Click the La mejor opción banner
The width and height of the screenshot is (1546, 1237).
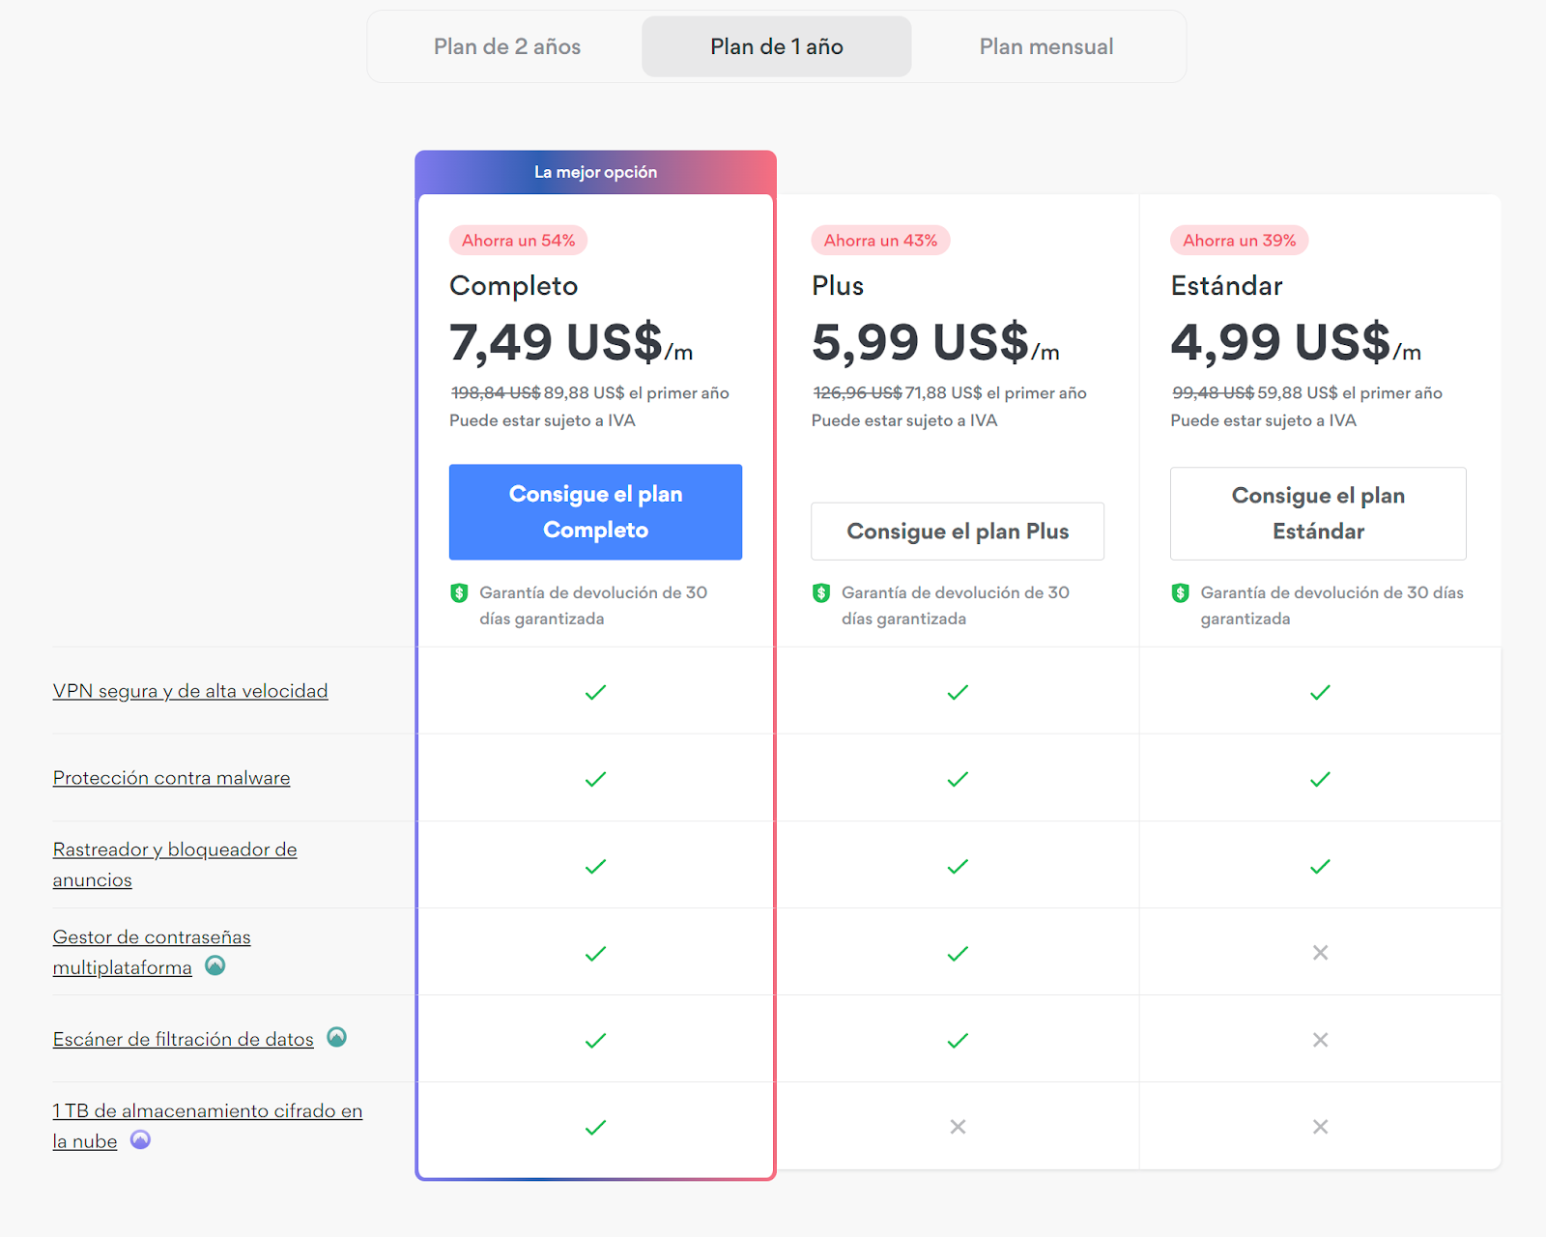[x=595, y=172]
